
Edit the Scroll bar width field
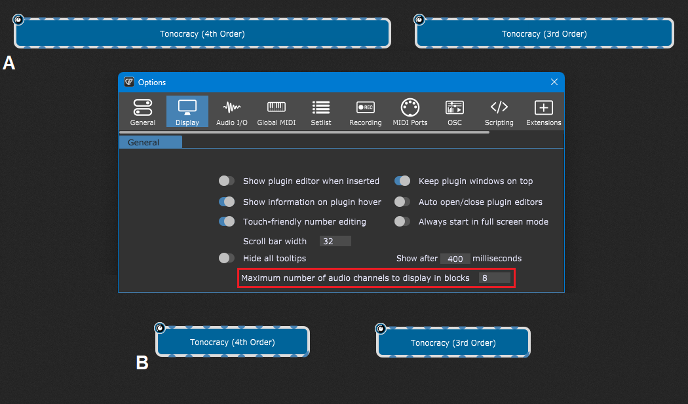335,241
